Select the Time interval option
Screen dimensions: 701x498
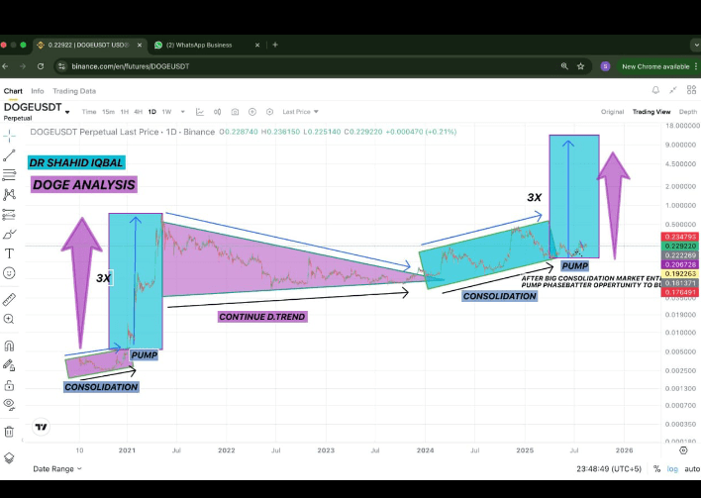coord(89,112)
